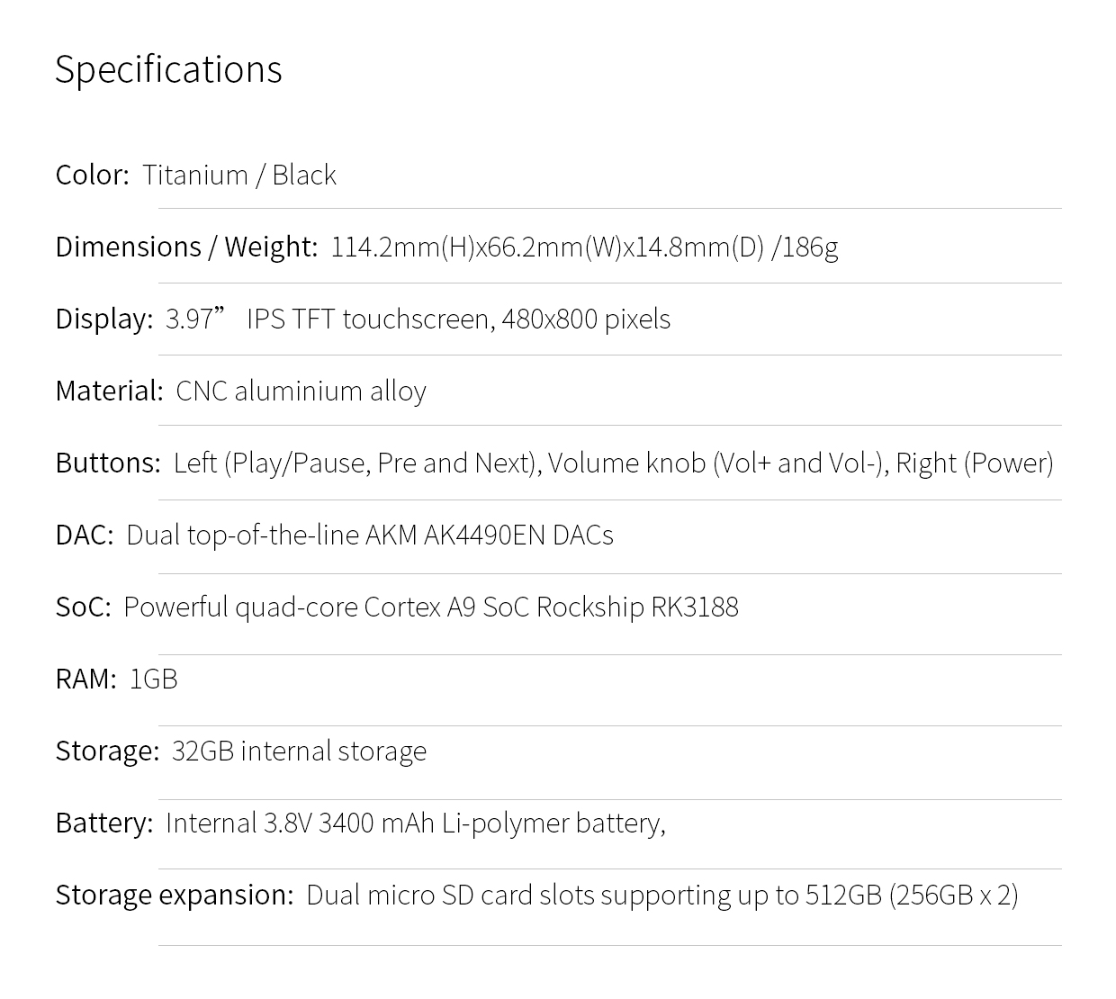This screenshot has width=1116, height=999.
Task: Click the CNC aluminium alloy text
Action: [x=301, y=391]
